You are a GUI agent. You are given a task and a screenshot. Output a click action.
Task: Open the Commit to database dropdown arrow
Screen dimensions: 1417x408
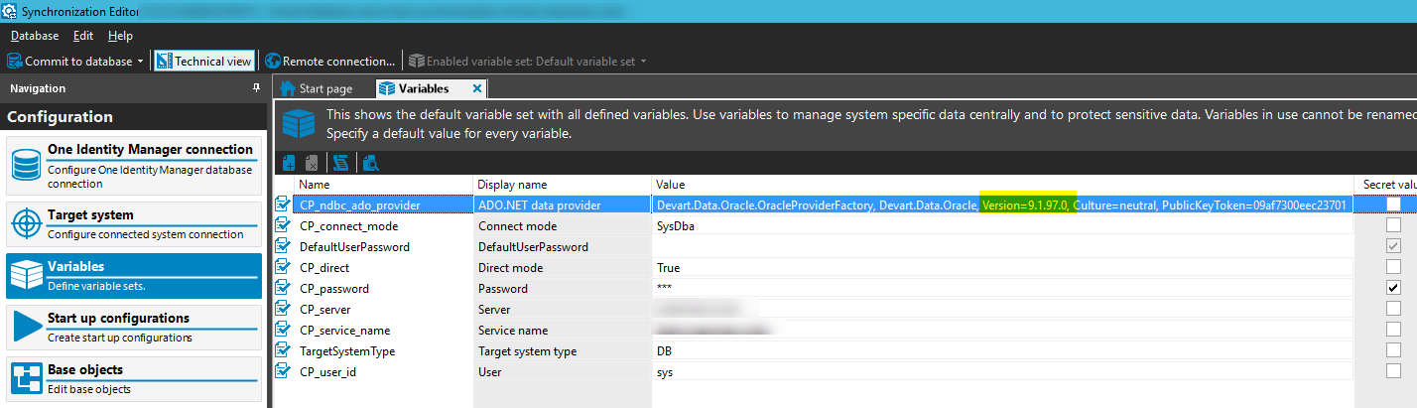[x=140, y=62]
